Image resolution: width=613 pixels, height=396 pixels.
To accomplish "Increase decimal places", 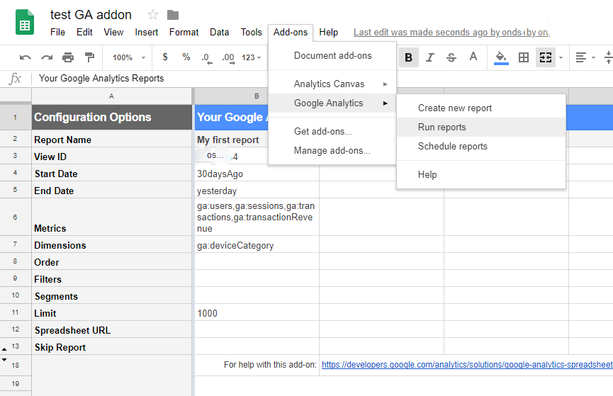I will (x=228, y=58).
